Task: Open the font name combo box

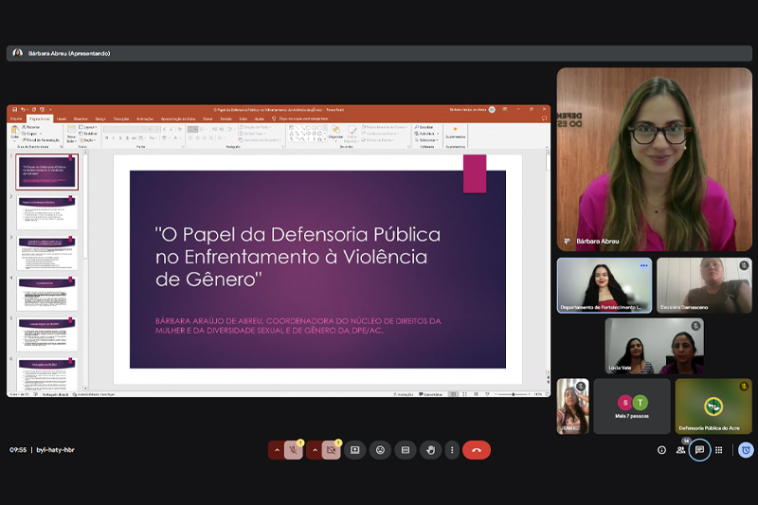Action: tap(125, 130)
